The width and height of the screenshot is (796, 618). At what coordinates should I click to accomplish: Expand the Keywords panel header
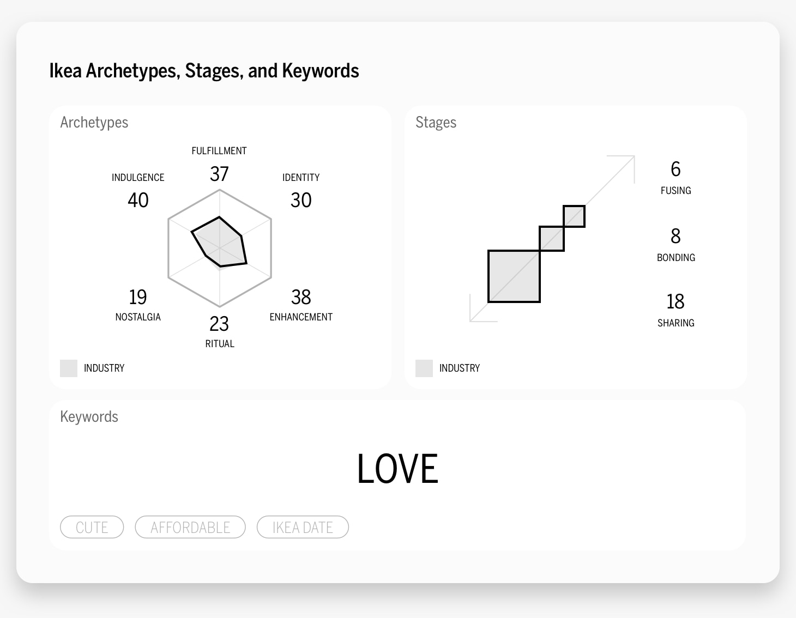(89, 416)
